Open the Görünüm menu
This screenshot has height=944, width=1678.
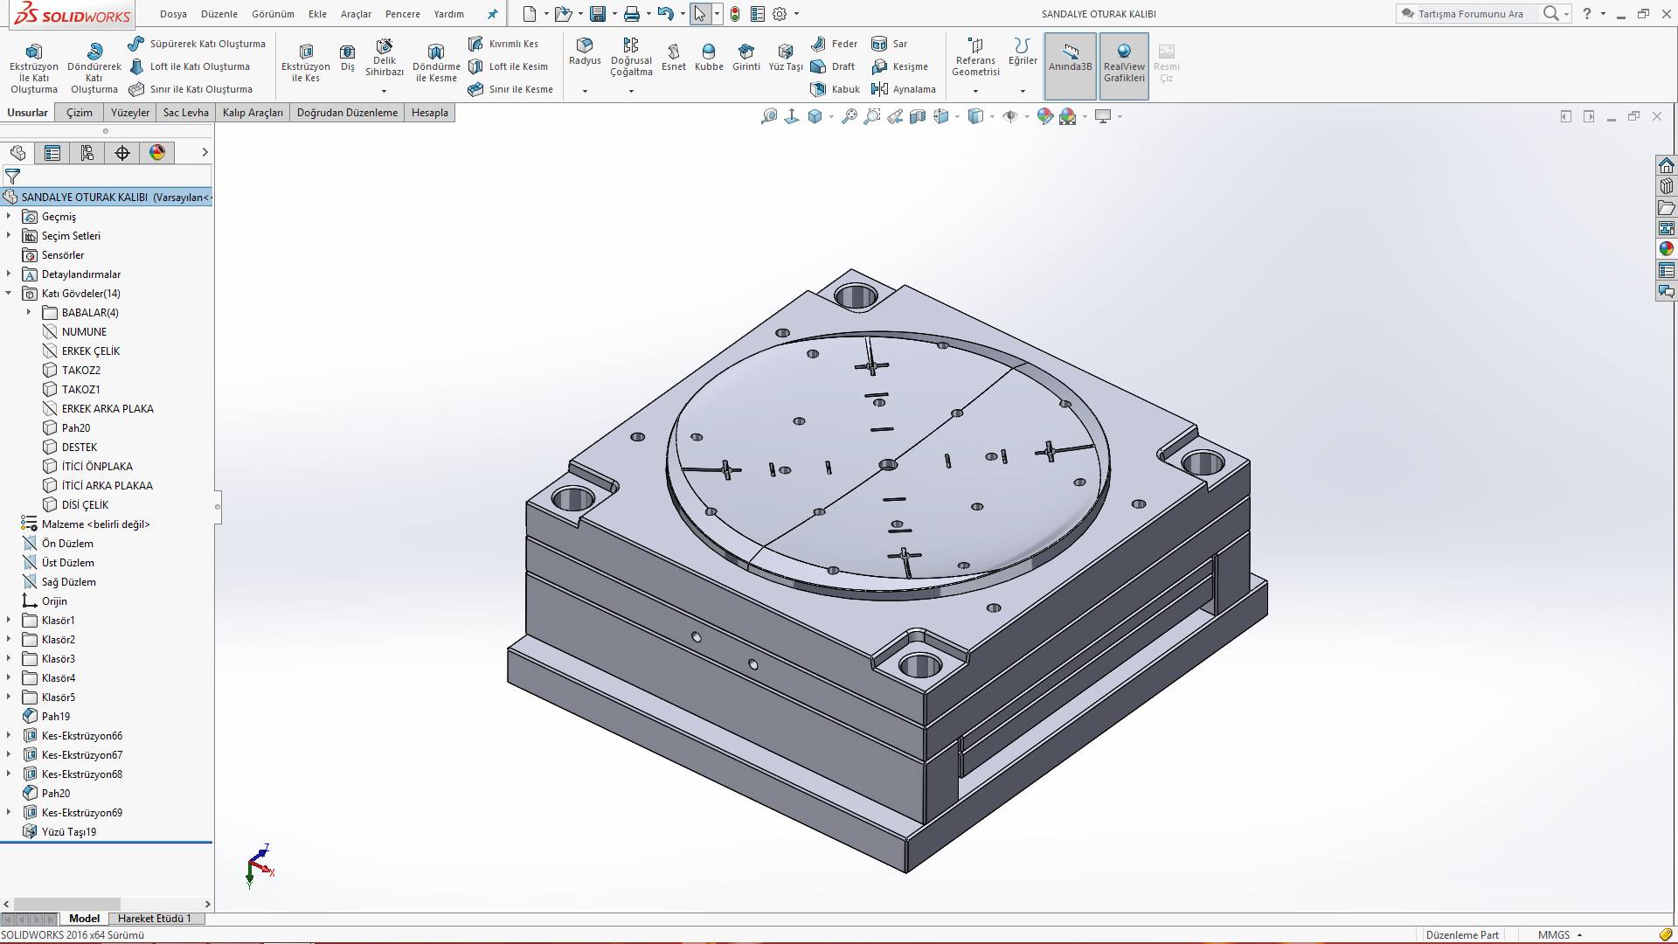(273, 14)
